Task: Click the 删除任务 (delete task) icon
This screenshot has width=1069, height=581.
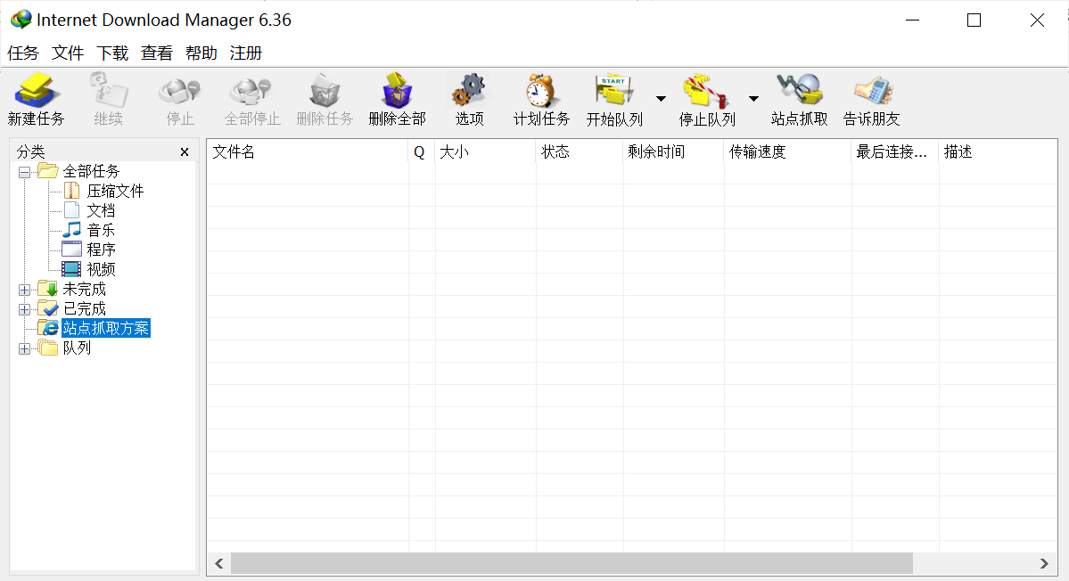Action: [x=325, y=91]
